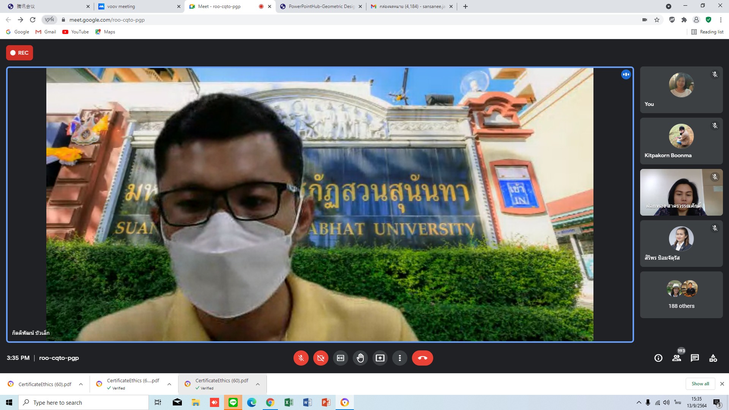Click the REC recording indicator
This screenshot has height=410, width=729.
coord(19,53)
